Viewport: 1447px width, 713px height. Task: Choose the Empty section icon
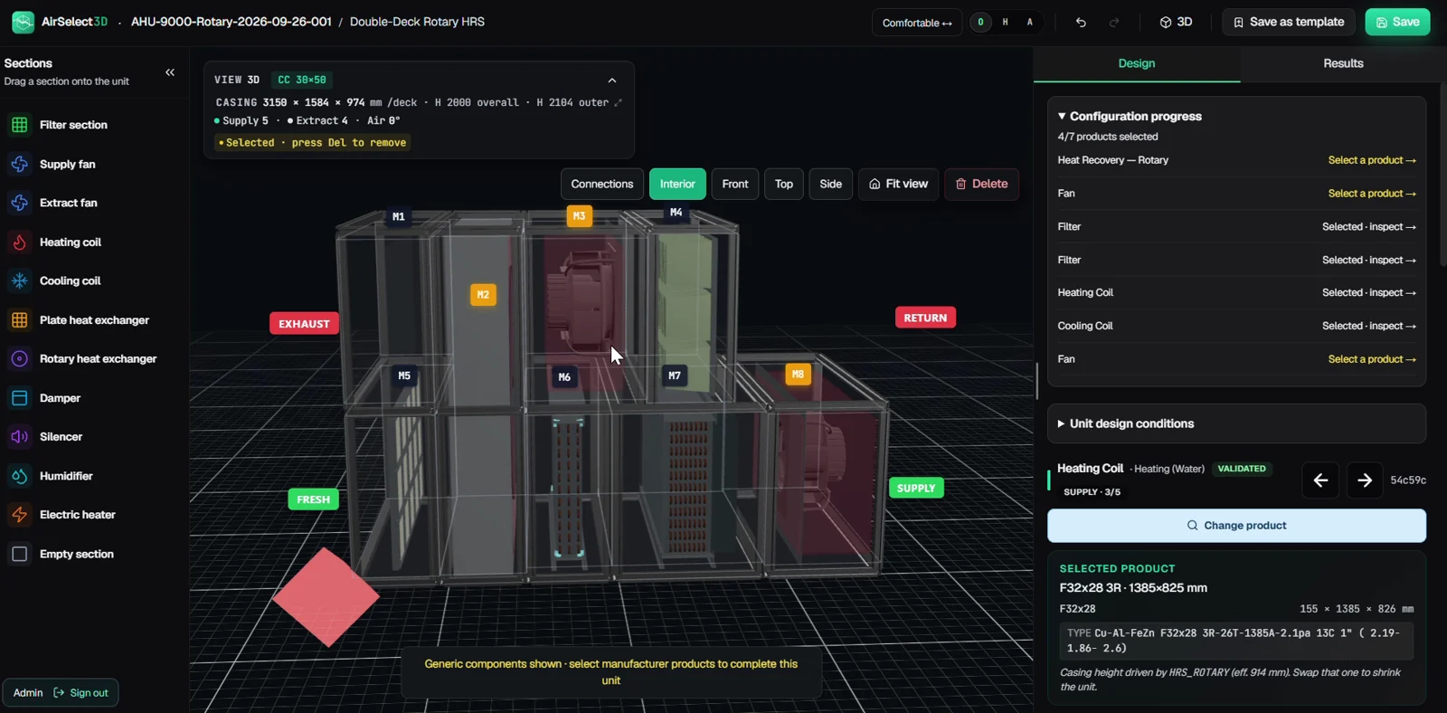(20, 554)
